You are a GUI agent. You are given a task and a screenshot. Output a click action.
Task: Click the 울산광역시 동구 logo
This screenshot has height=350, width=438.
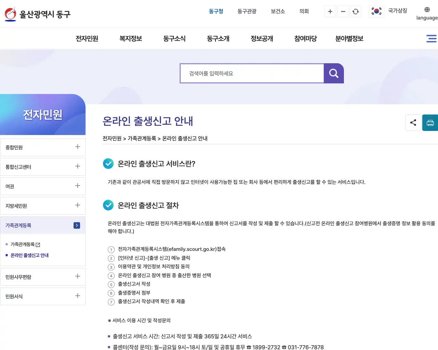(x=38, y=14)
